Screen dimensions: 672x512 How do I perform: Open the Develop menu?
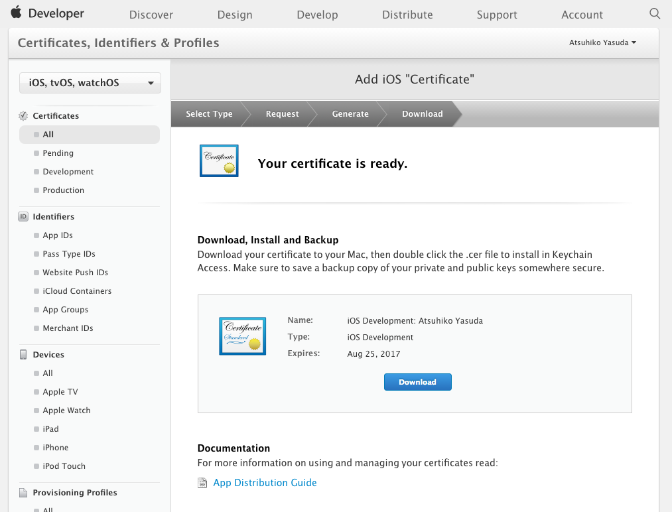(x=317, y=15)
